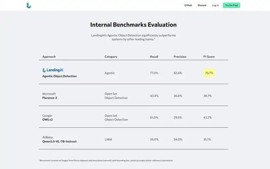Click the 35.1% F1 score value
The width and height of the screenshot is (270, 169).
(x=207, y=139)
